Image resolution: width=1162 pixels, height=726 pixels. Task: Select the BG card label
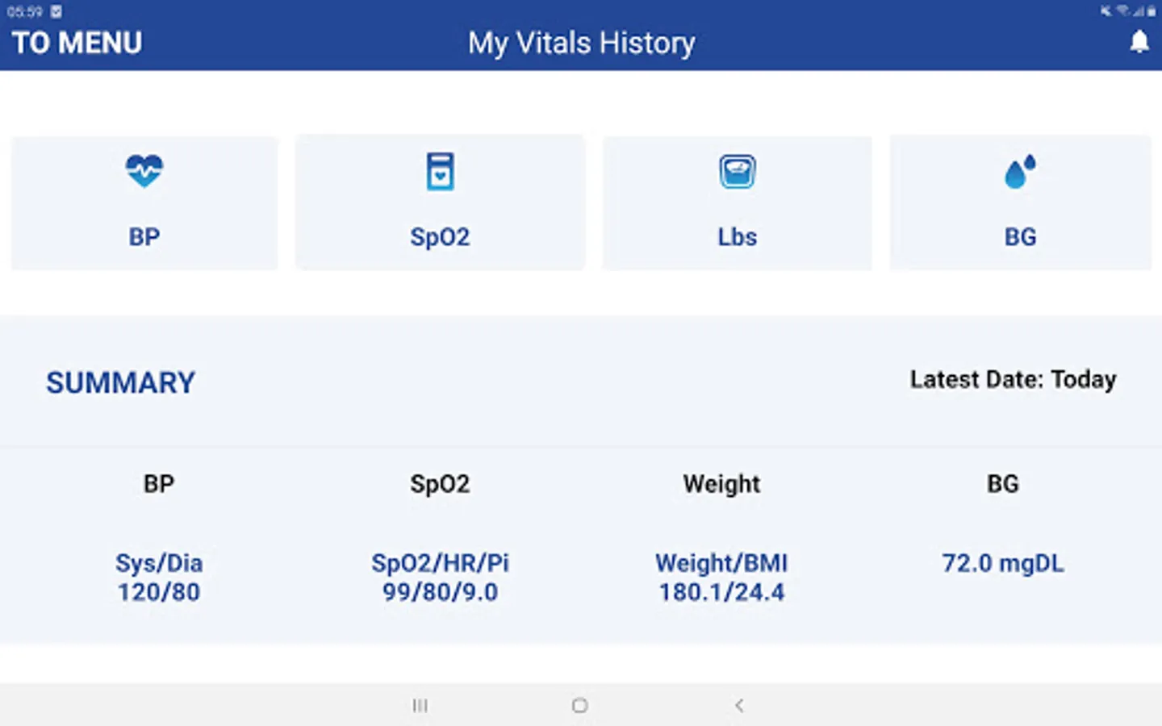[1020, 237]
